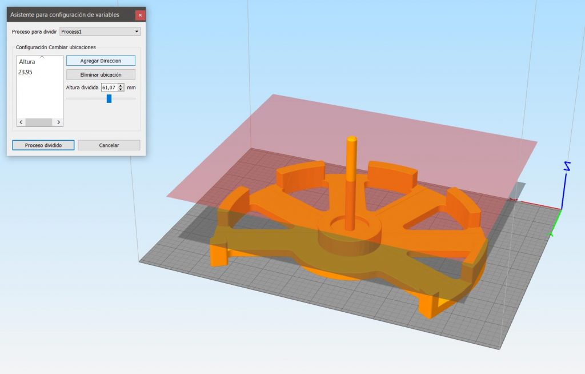Click the left arrow of the list scrollbar
The height and width of the screenshot is (374, 585).
[21, 122]
